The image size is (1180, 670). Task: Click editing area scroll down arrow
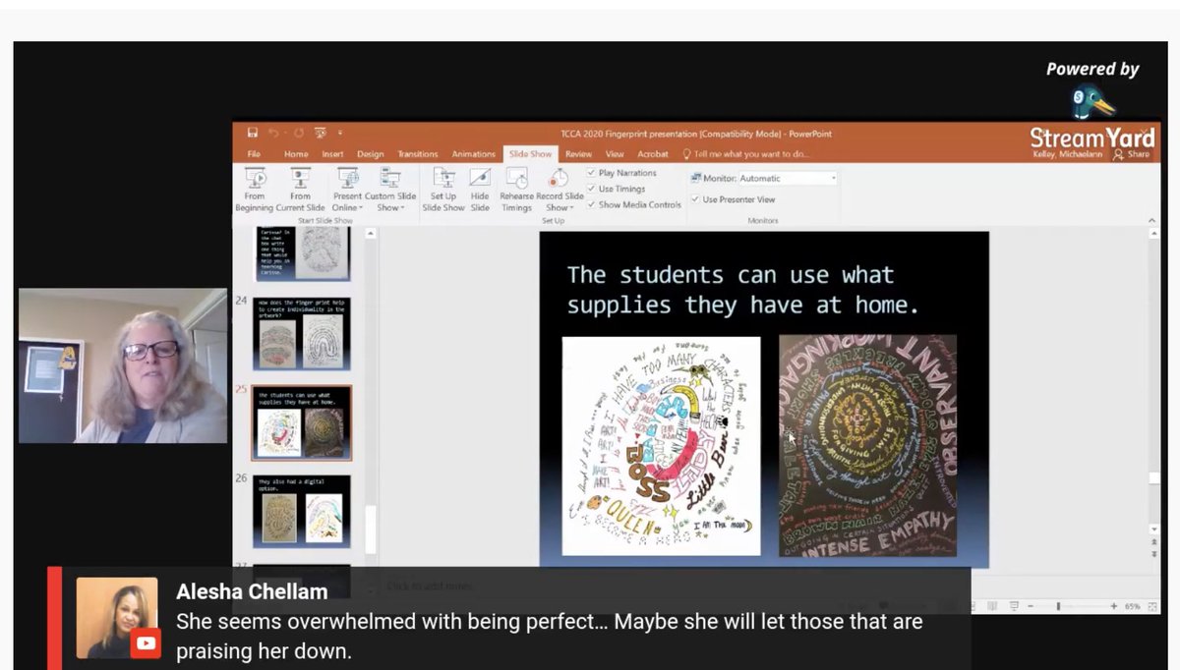tap(1154, 530)
